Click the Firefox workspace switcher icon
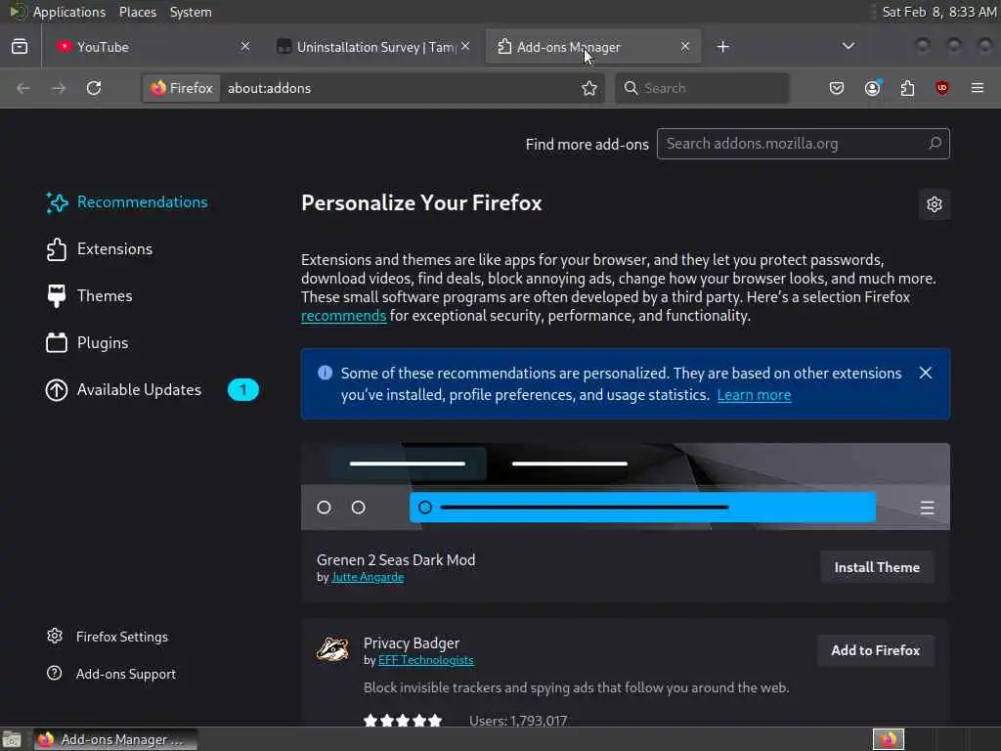The height and width of the screenshot is (751, 1001). click(x=888, y=739)
